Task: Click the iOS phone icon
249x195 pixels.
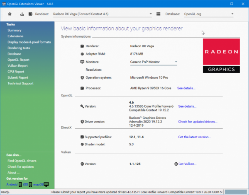Action: [x=31, y=184]
